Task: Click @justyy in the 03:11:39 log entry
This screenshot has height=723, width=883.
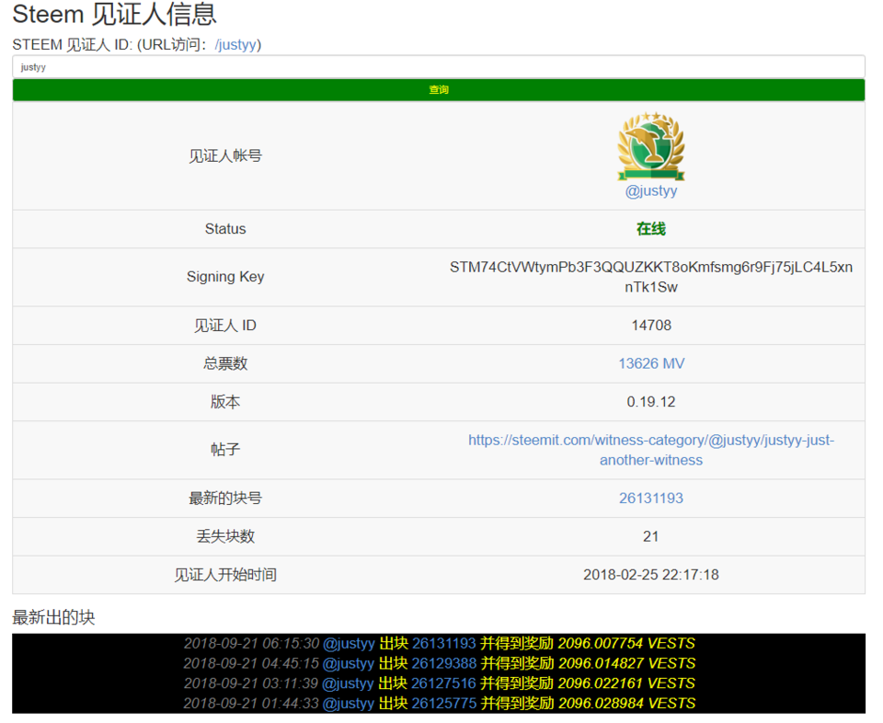Action: (x=349, y=683)
